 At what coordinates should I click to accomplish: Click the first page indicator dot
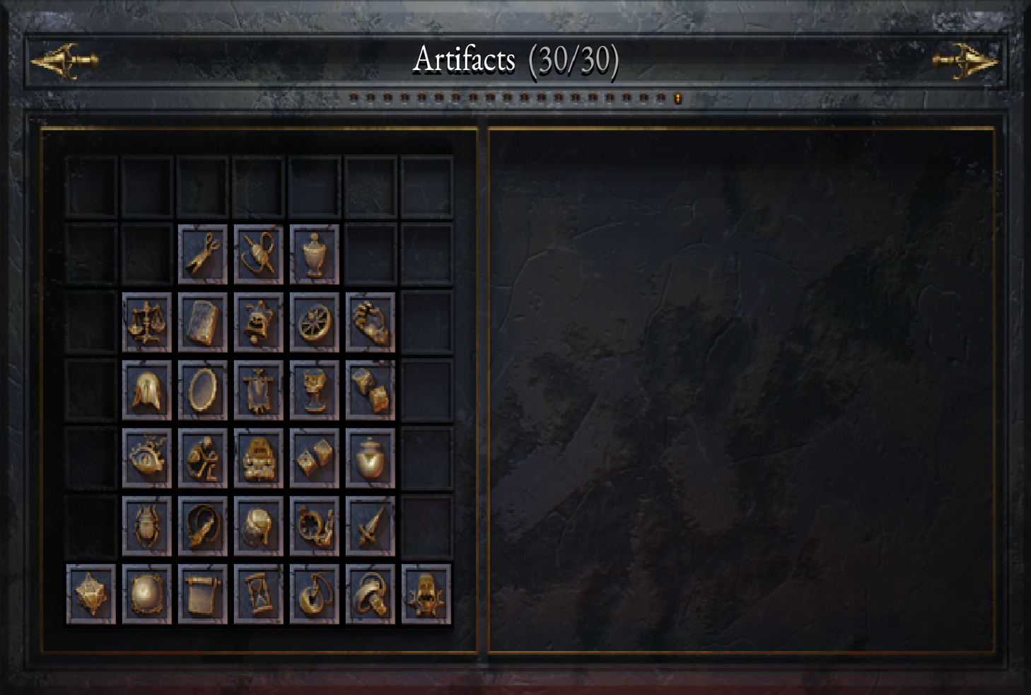(x=354, y=98)
